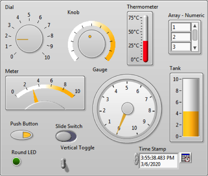The width and height of the screenshot is (208, 176).
Task: Select the array element containing 2
Action: [x=181, y=37]
